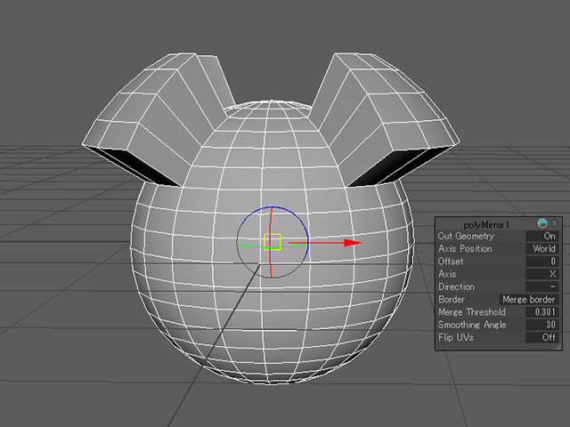Toggle the Cut Geometry value On
This screenshot has height=427, width=570.
541,236
